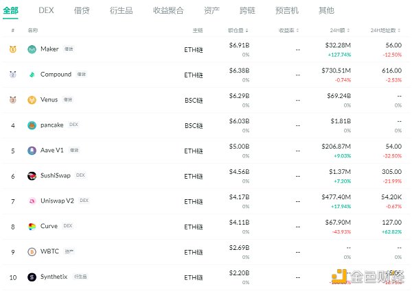Click the Synthetix logo icon
The height and width of the screenshot is (291, 412).
32,277
